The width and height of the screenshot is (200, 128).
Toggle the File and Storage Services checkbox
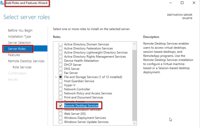[60, 77]
